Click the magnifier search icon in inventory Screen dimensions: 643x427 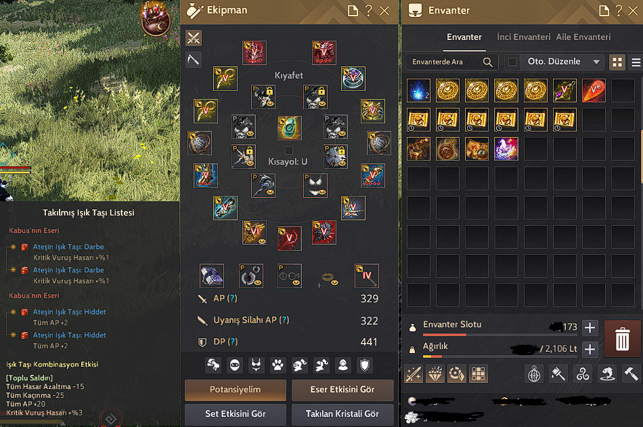487,62
